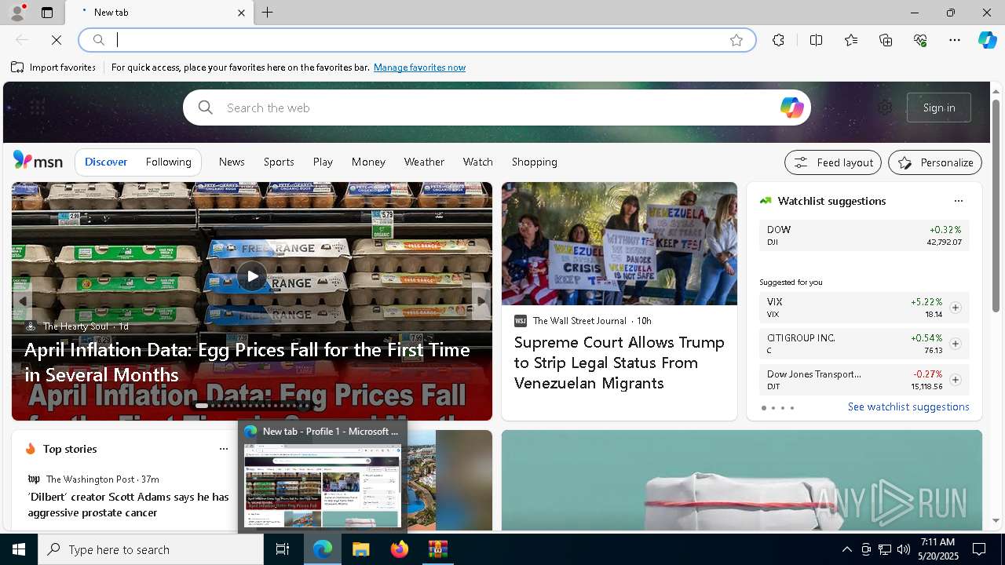
Task: Click Search the web box
Action: tap(496, 108)
